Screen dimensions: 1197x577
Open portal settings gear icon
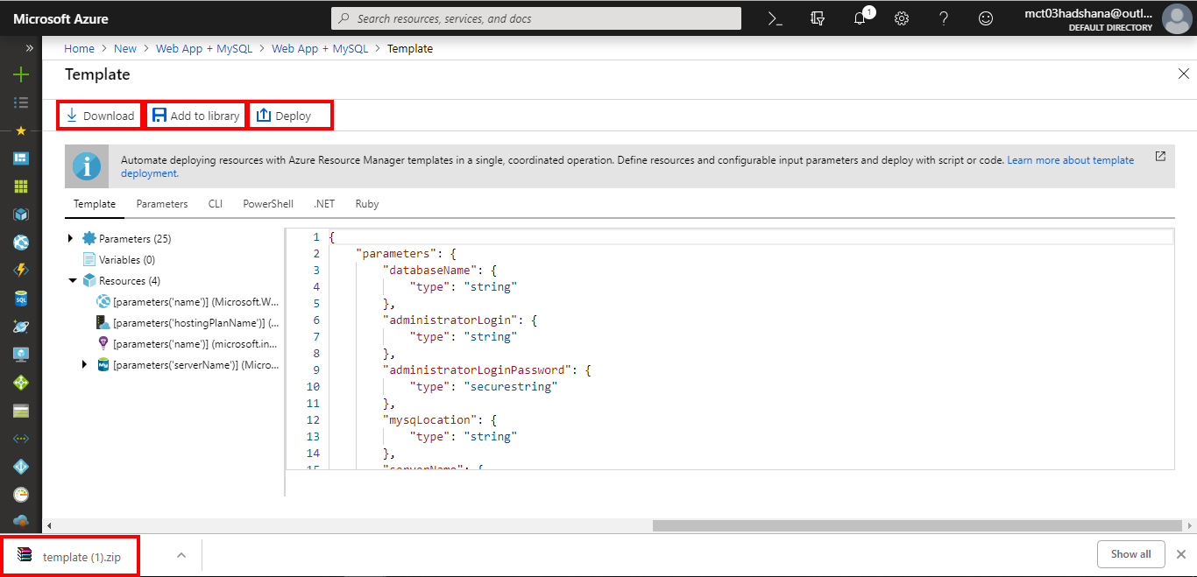pos(902,18)
